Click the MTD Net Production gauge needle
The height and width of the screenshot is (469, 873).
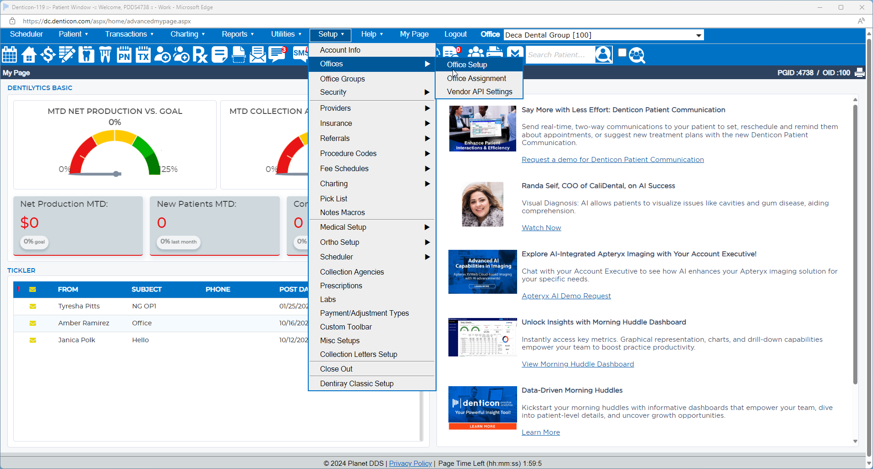pos(95,174)
